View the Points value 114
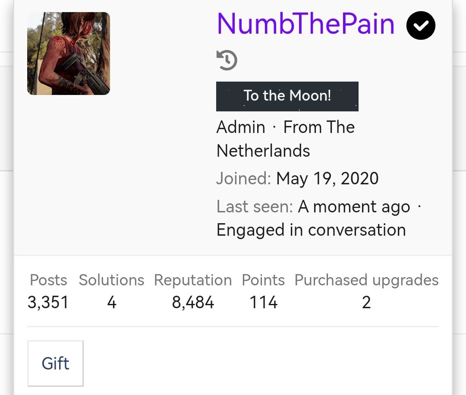 pos(263,303)
